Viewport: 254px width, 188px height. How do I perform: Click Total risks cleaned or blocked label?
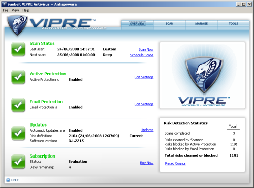point(191,155)
